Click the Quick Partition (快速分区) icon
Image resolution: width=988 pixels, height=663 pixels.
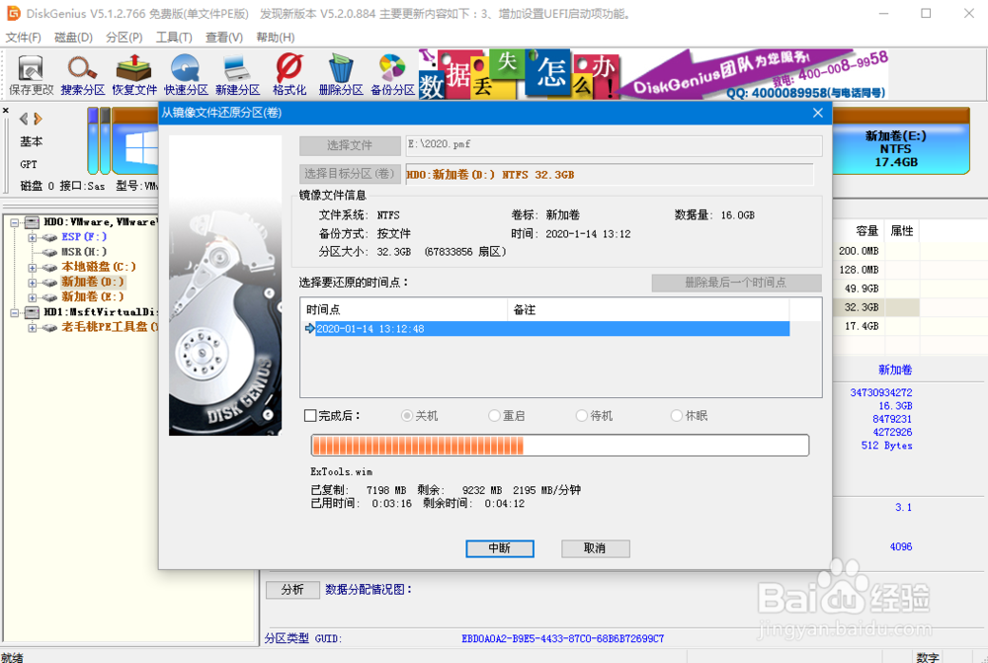pyautogui.click(x=186, y=75)
